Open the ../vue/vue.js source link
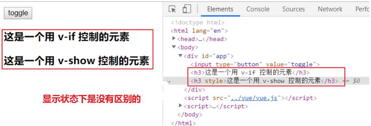371x126 pixels. point(254,98)
